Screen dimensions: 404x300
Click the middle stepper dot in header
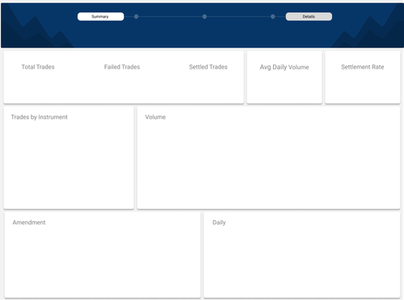pyautogui.click(x=204, y=17)
